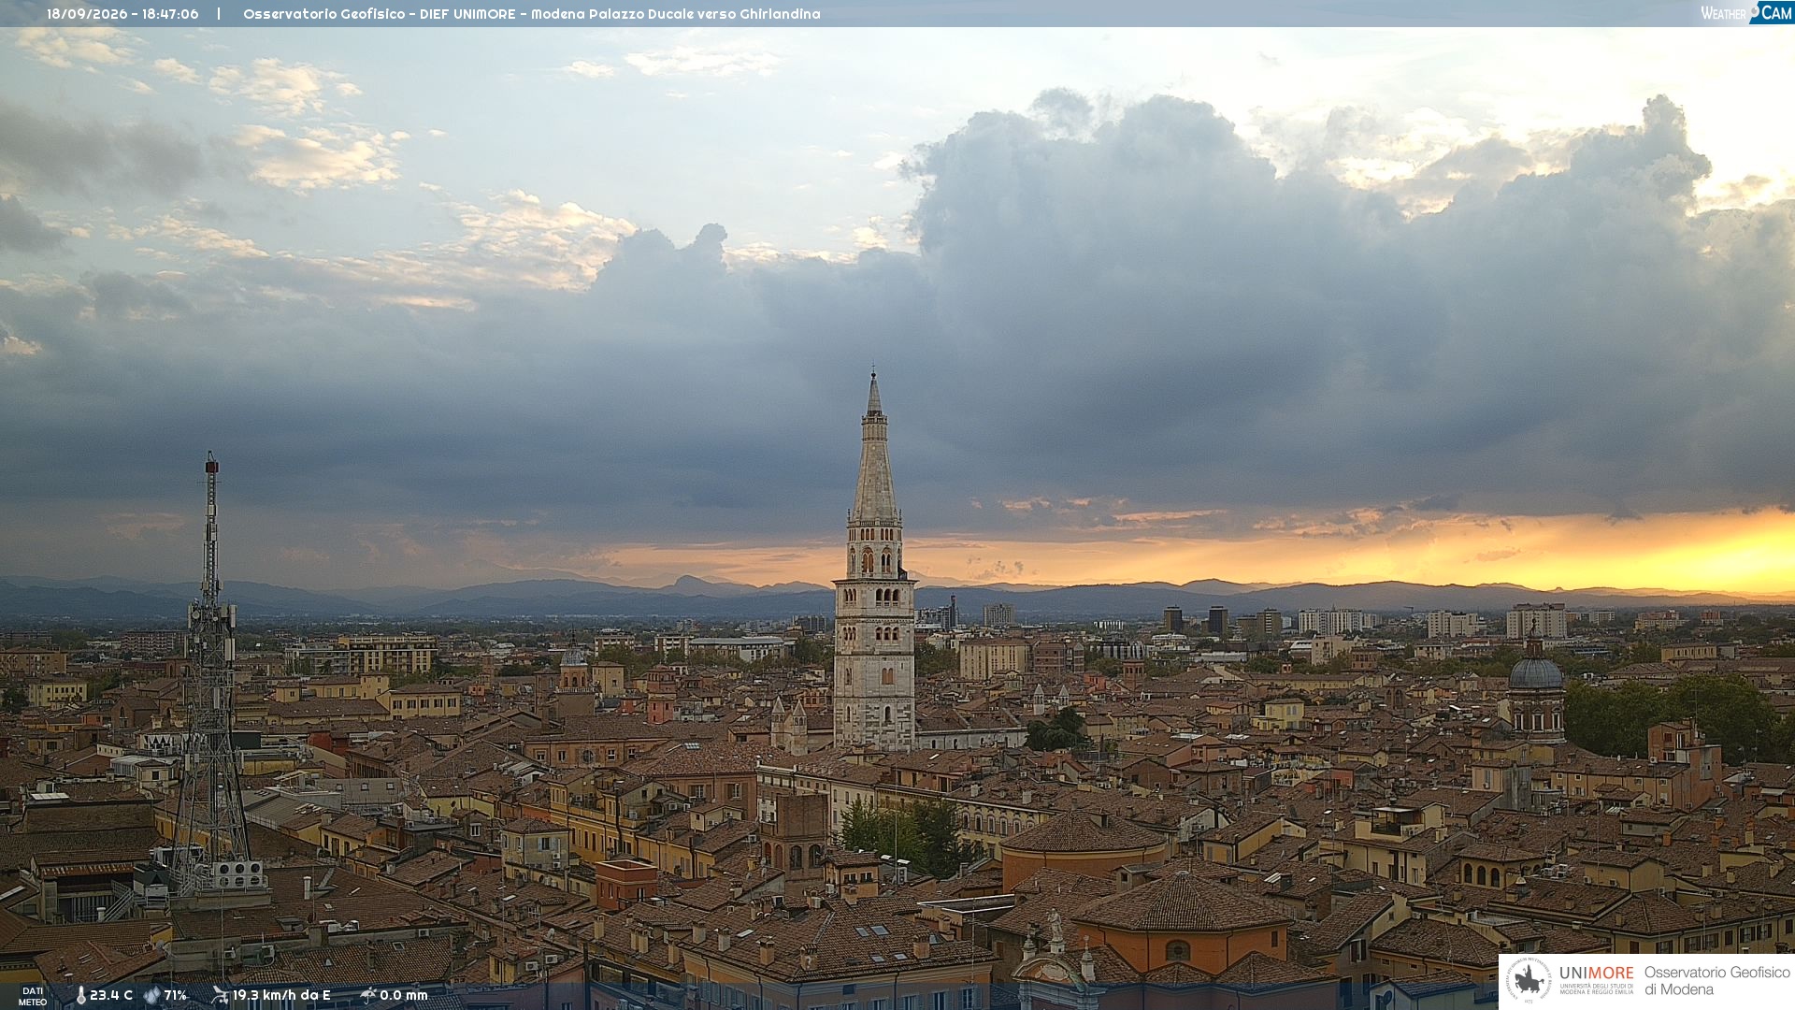
Task: Select the DATI METEO label
Action: click(x=33, y=996)
